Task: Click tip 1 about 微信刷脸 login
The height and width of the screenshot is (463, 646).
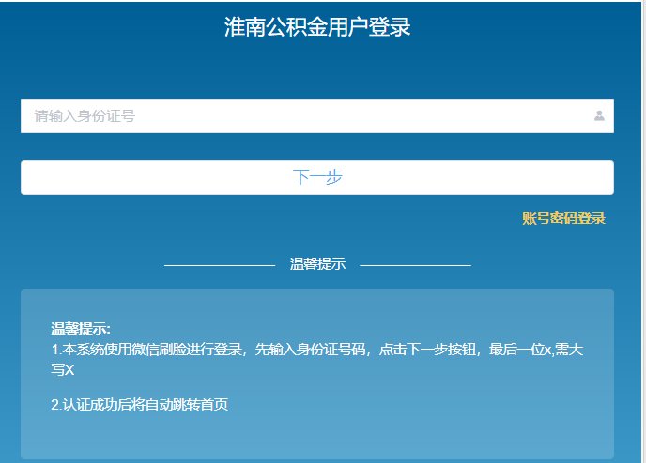Action: tap(316, 359)
